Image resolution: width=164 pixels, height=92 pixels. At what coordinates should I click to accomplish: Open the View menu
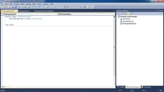(11, 4)
